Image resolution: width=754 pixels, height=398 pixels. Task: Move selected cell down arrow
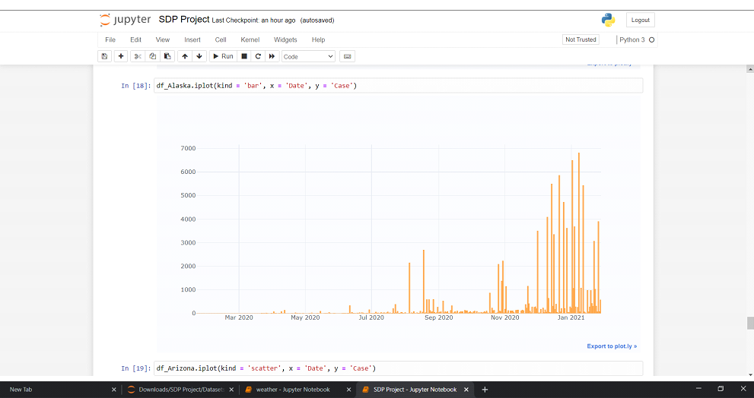(x=199, y=56)
